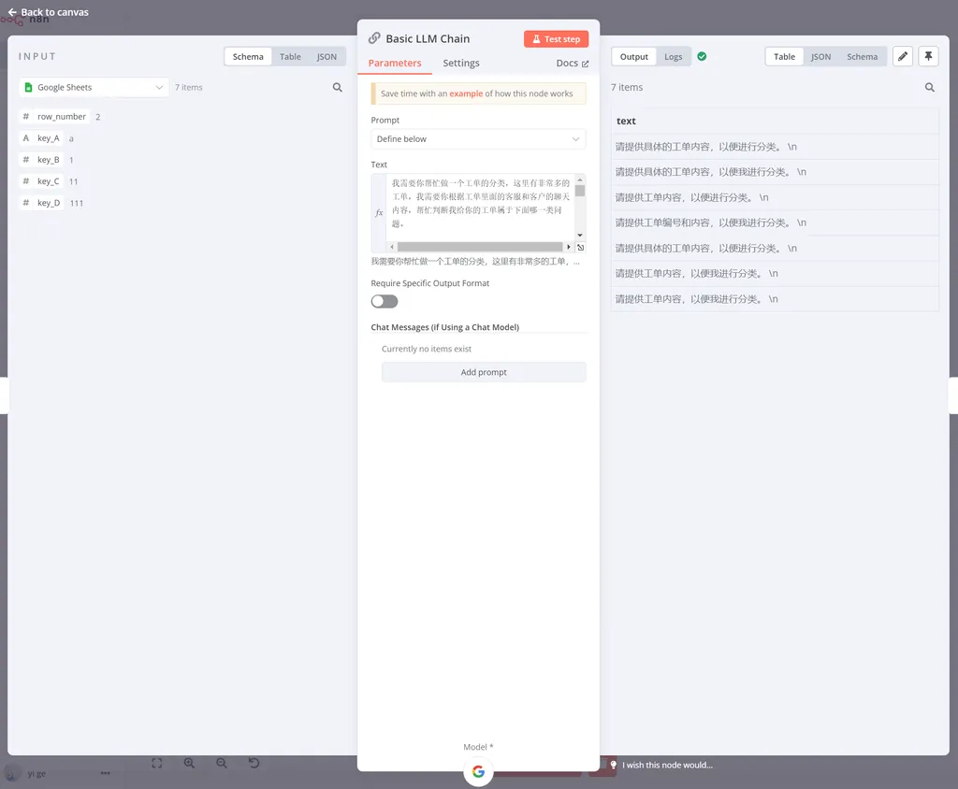Open the Google Sheets input source dropdown
This screenshot has height=789, width=958.
(x=94, y=88)
